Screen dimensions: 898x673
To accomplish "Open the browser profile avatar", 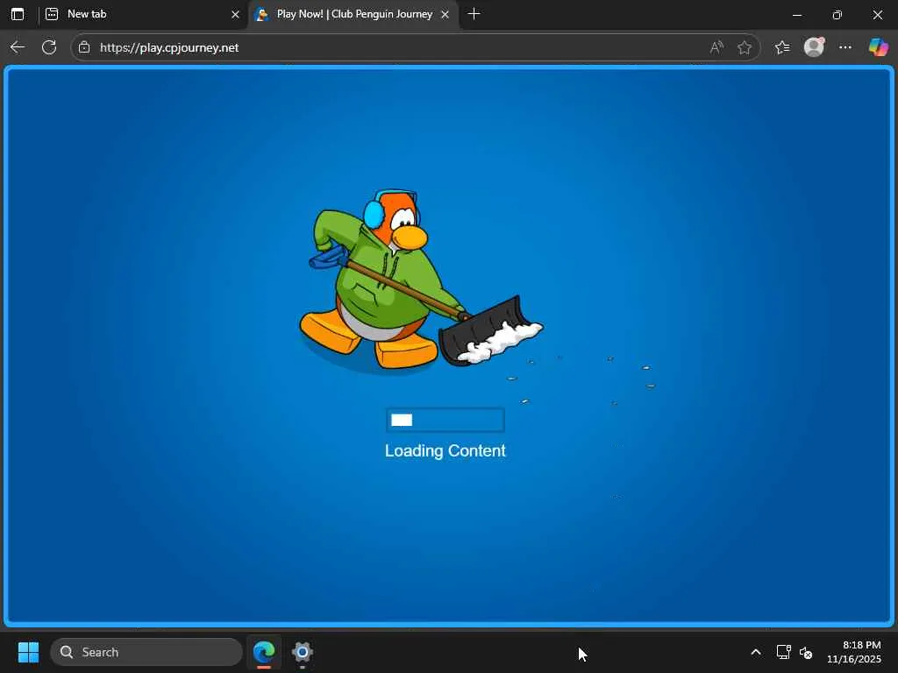I will (814, 47).
